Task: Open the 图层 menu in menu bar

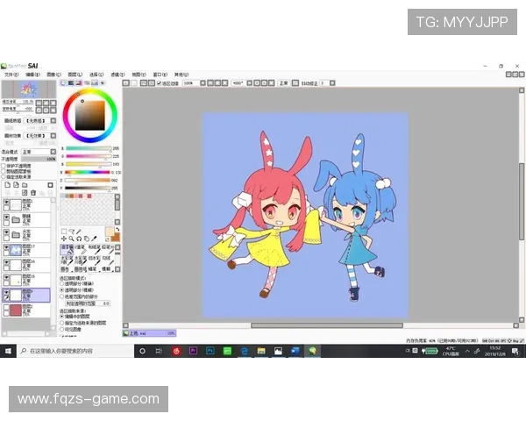Action: coord(75,75)
